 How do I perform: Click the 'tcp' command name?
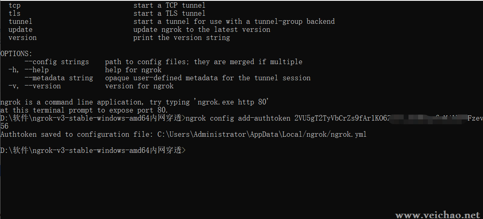click(15, 6)
